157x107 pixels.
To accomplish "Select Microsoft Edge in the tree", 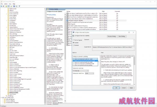I will pyautogui.click(x=13, y=34).
